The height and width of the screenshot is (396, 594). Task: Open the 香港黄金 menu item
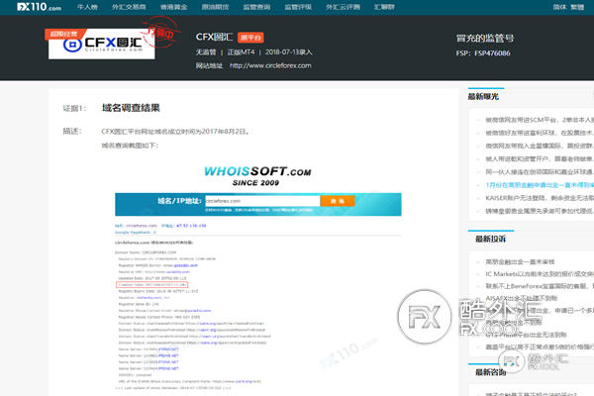pyautogui.click(x=173, y=7)
